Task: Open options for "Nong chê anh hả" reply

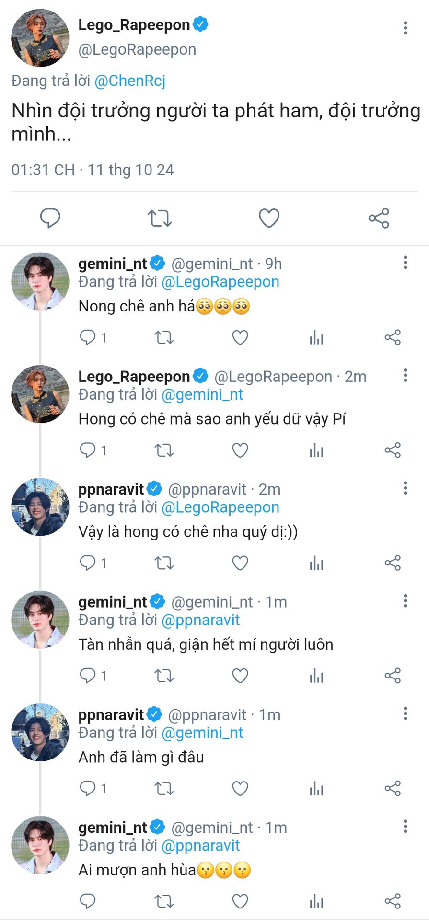Action: click(406, 263)
